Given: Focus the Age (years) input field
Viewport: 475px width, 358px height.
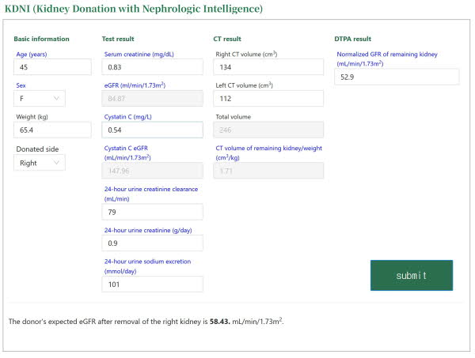Looking at the screenshot, I should tap(53, 67).
